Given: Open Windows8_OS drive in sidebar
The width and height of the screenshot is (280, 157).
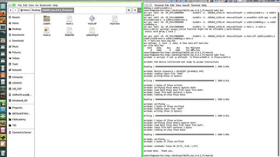Looking at the screenshot, I should (20, 101).
